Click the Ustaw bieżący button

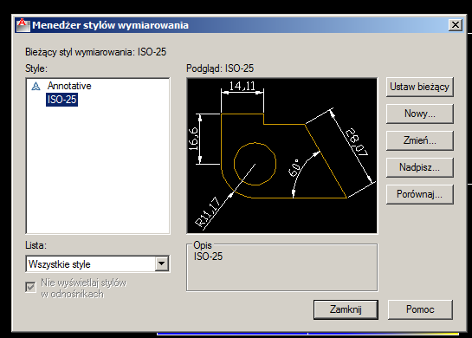[x=420, y=87]
